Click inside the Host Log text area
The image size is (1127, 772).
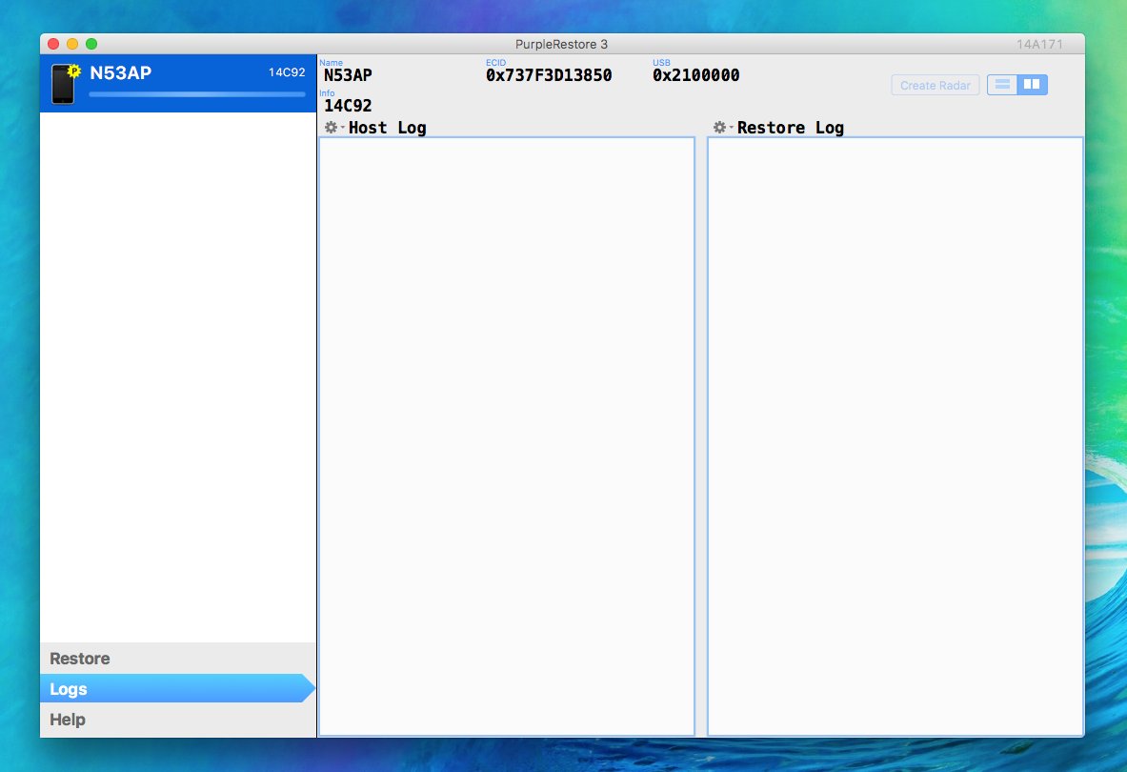point(507,437)
